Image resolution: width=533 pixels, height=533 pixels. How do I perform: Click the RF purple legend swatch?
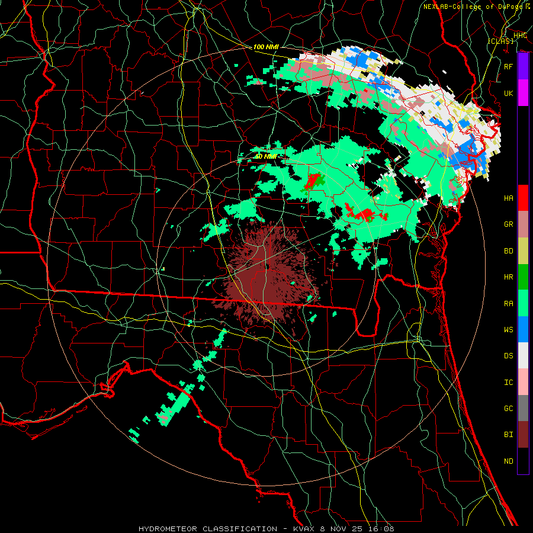[523, 66]
